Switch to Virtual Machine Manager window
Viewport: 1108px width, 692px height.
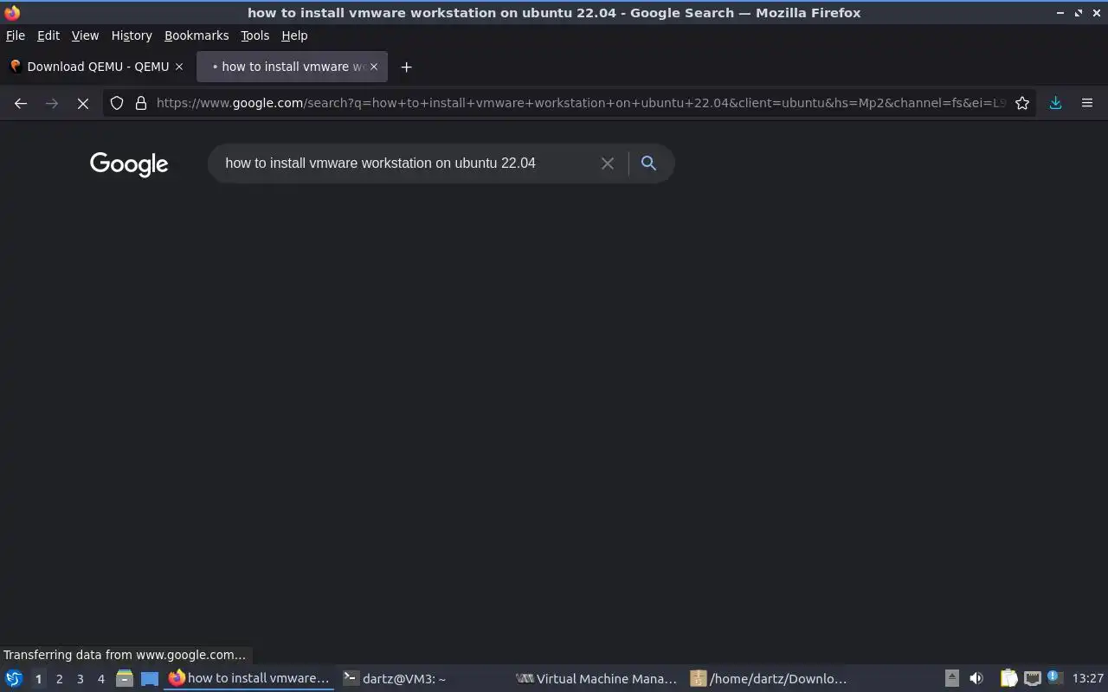pyautogui.click(x=597, y=678)
